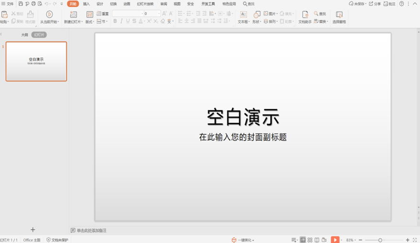Open the font size dropdown box

coord(159,14)
